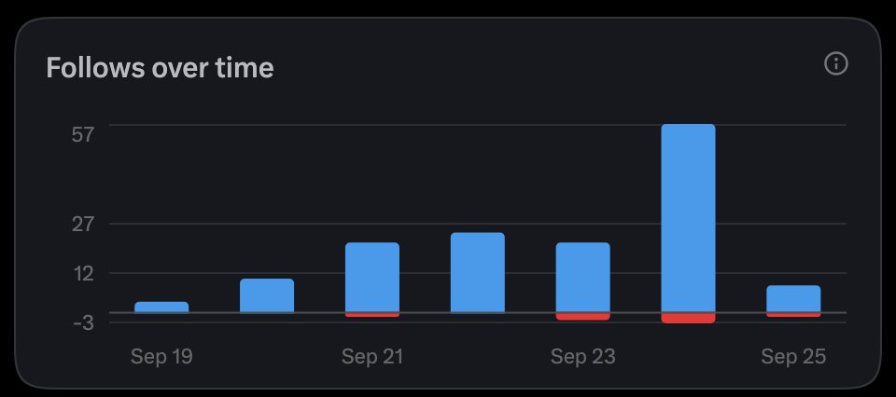
Task: Click the red unfollow segment above Sep 23
Action: [x=582, y=317]
